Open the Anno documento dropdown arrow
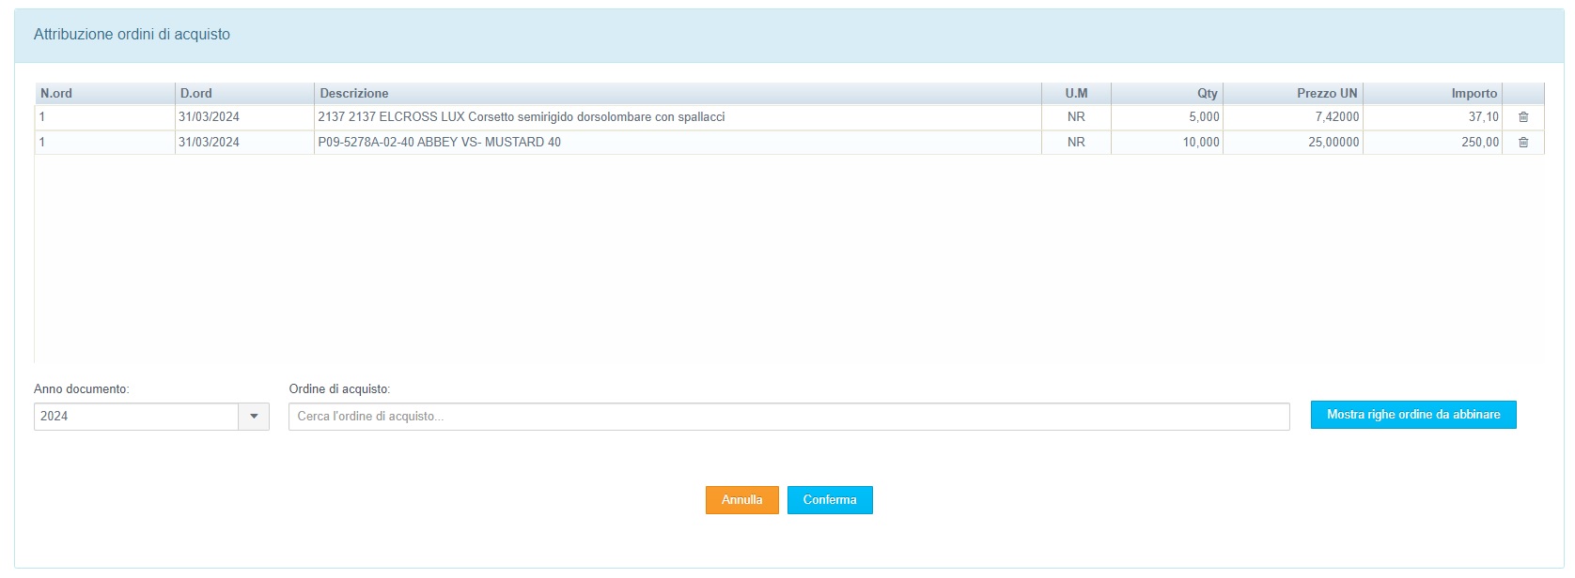The width and height of the screenshot is (1575, 578). tap(254, 417)
